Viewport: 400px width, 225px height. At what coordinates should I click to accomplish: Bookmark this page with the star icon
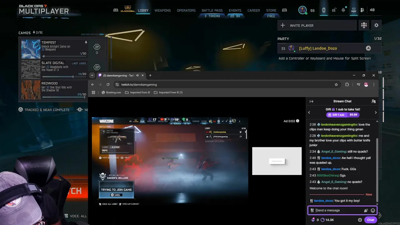[336, 84]
